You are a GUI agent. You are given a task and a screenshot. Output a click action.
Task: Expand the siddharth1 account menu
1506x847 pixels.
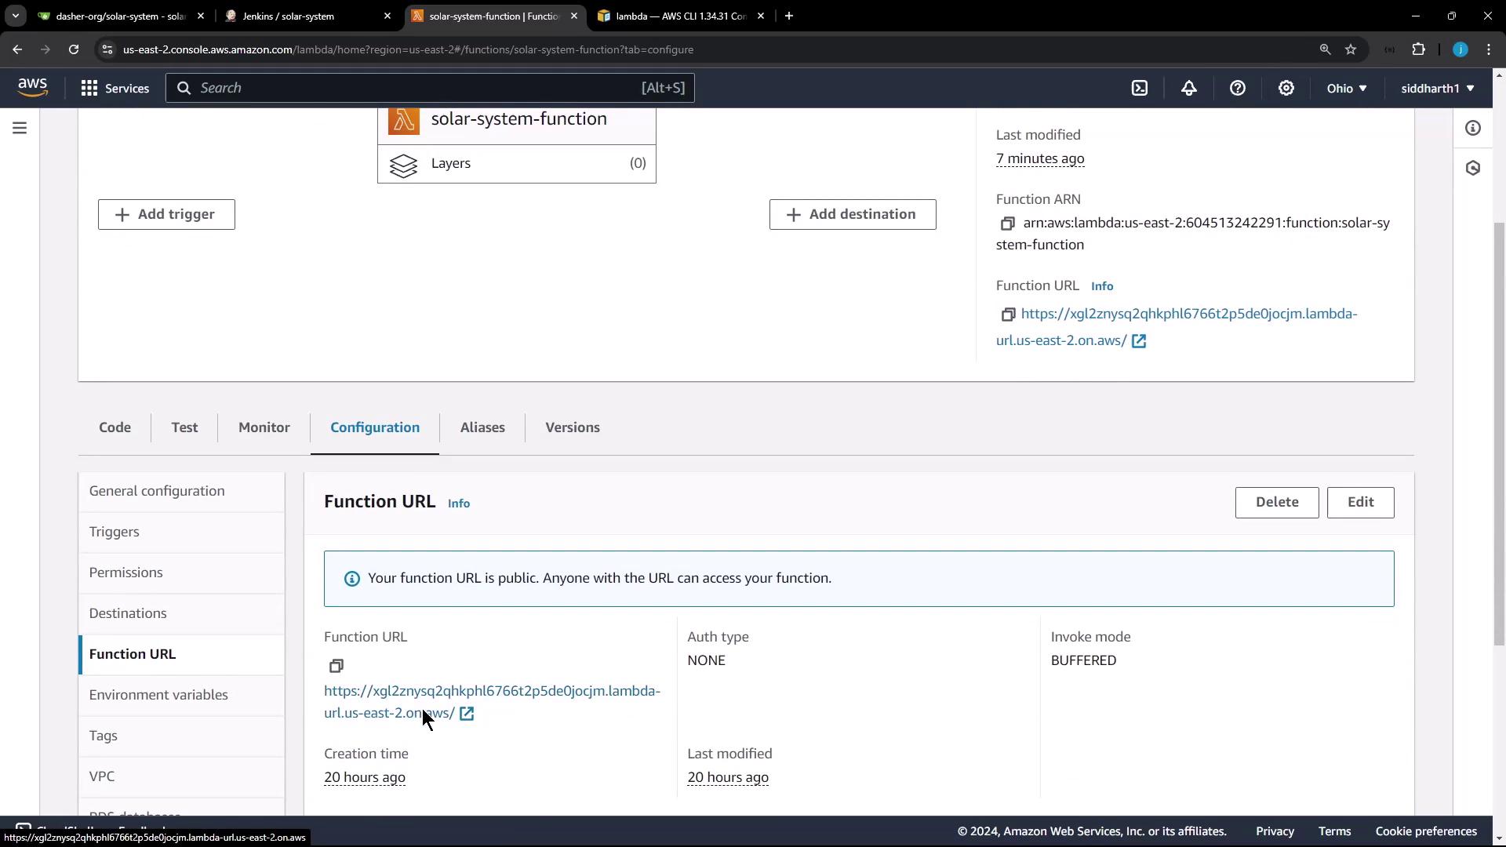(x=1437, y=89)
